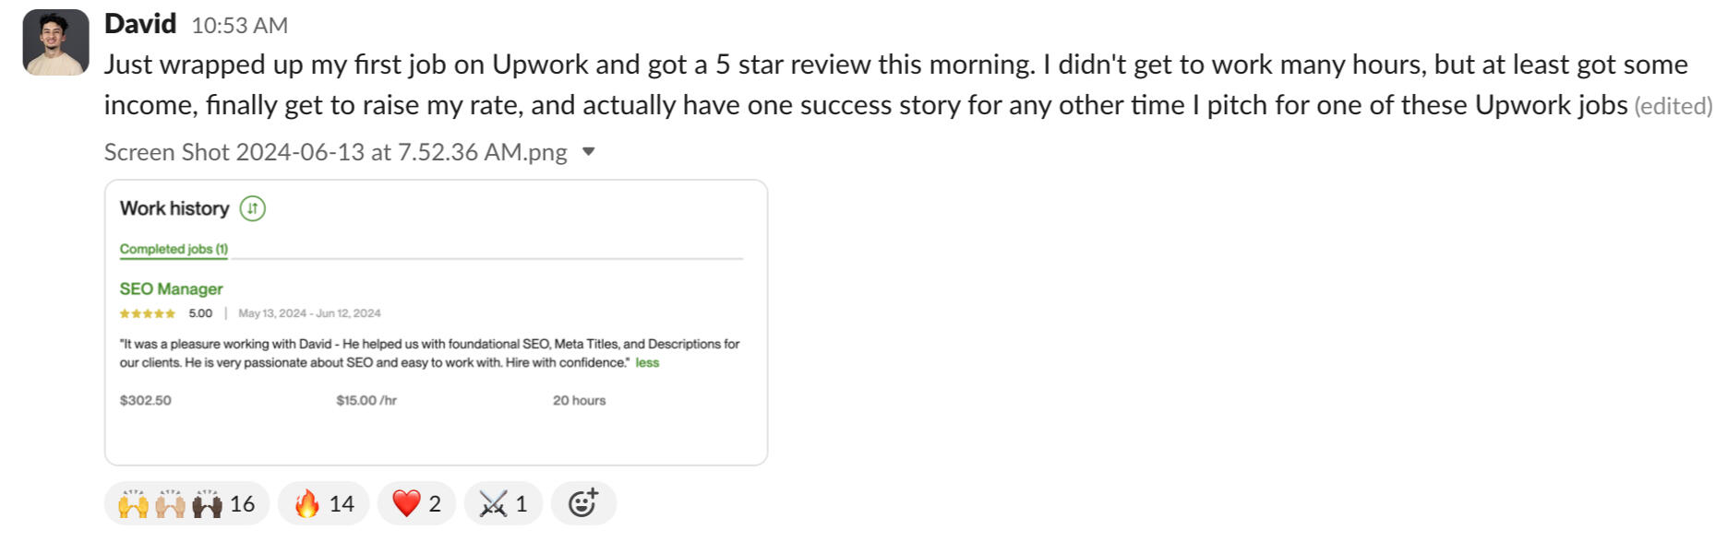
Task: Click the crossed swords emoji reaction
Action: (x=503, y=503)
